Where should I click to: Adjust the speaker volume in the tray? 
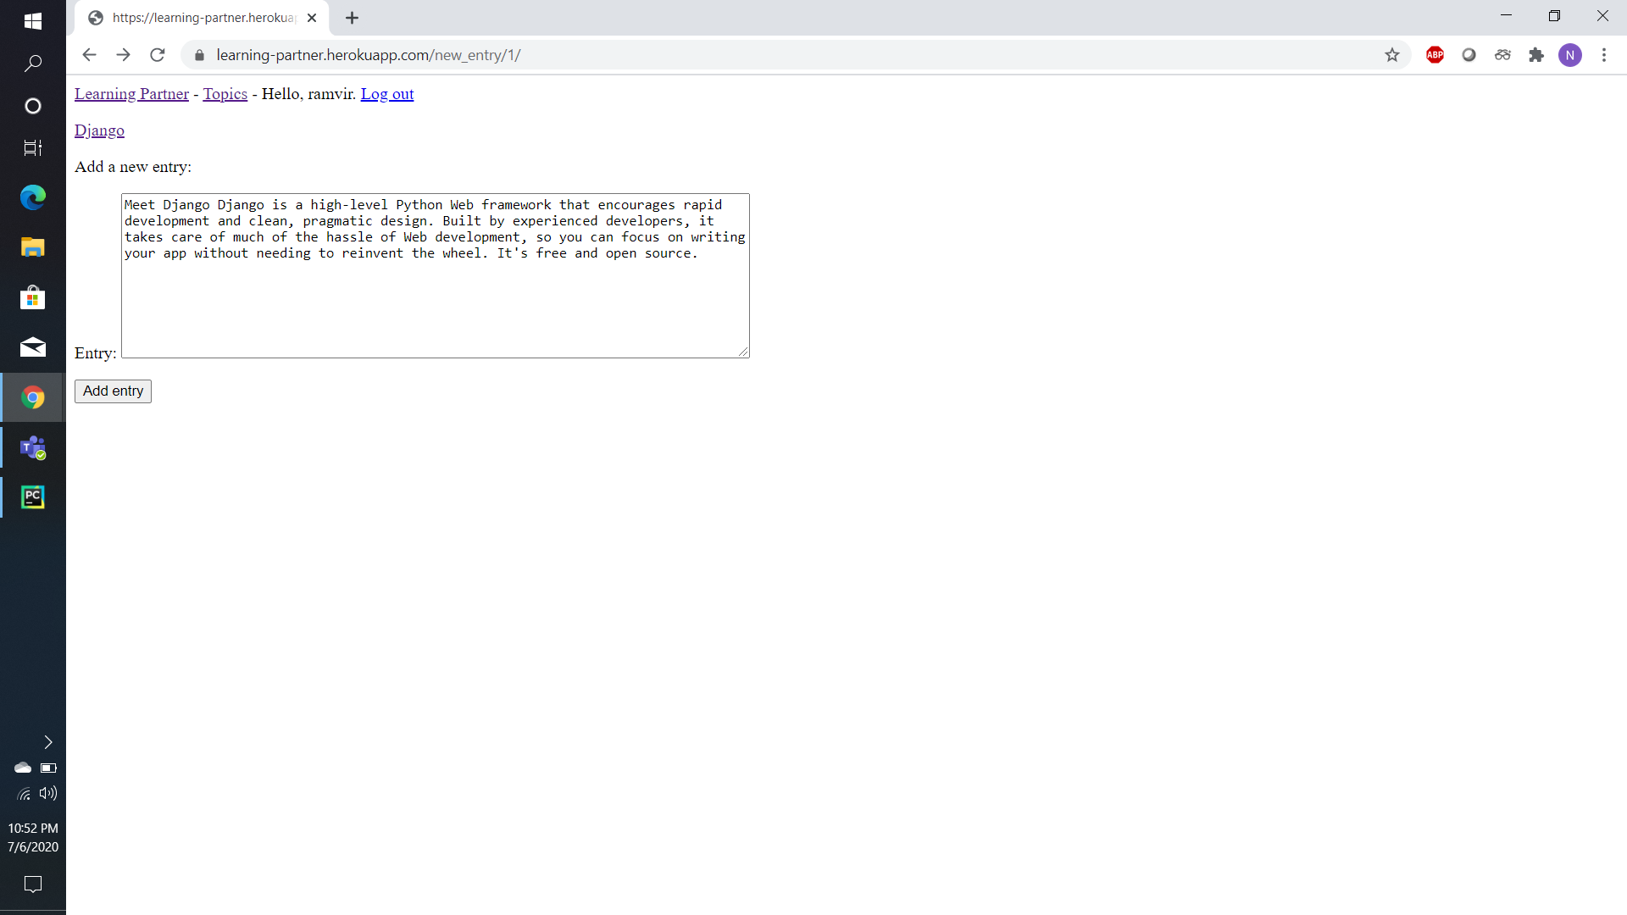click(48, 793)
